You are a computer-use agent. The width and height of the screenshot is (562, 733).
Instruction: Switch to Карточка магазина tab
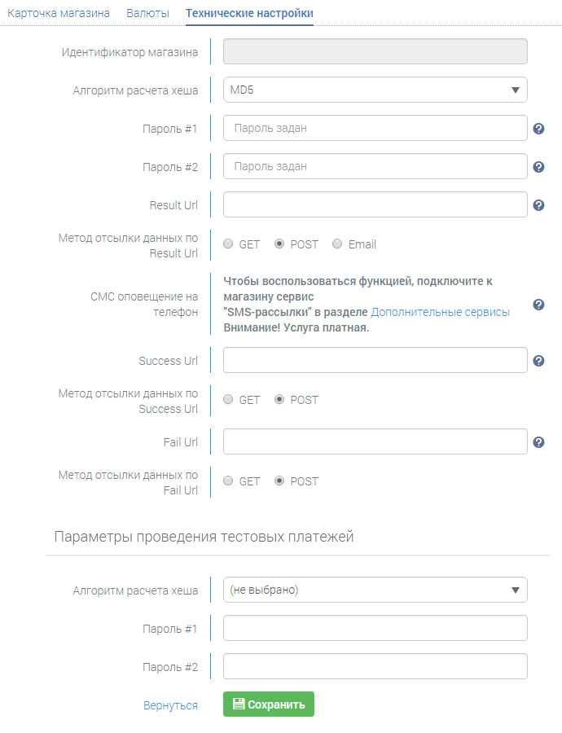tap(59, 13)
